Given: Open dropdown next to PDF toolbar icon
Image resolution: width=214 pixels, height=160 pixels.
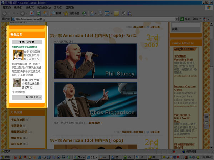Looking at the screenshot, I should point(209,19).
